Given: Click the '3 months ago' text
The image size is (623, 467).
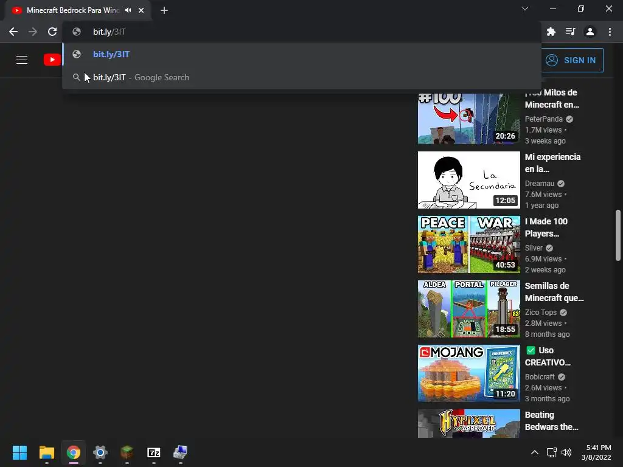Looking at the screenshot, I should coord(547,399).
